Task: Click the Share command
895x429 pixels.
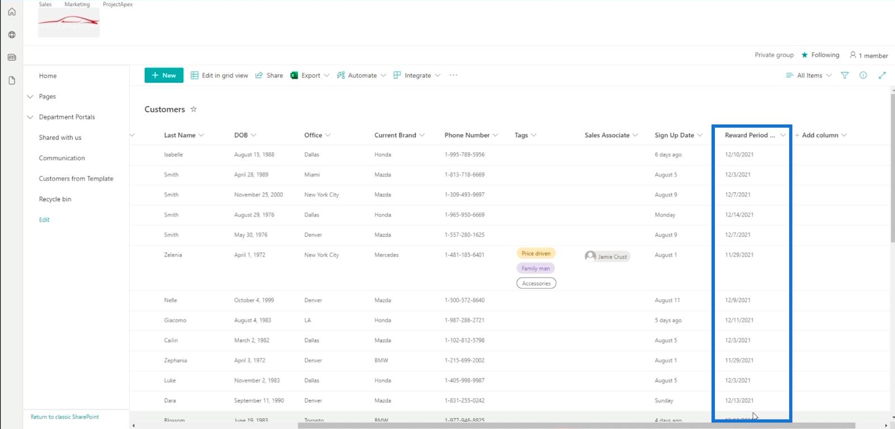Action: 269,75
